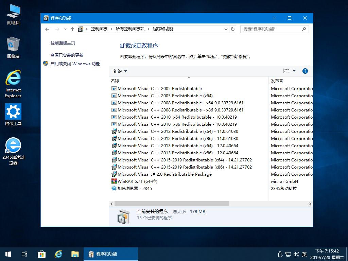Click the blue help question mark icon
348x261 pixels.
coord(305,71)
